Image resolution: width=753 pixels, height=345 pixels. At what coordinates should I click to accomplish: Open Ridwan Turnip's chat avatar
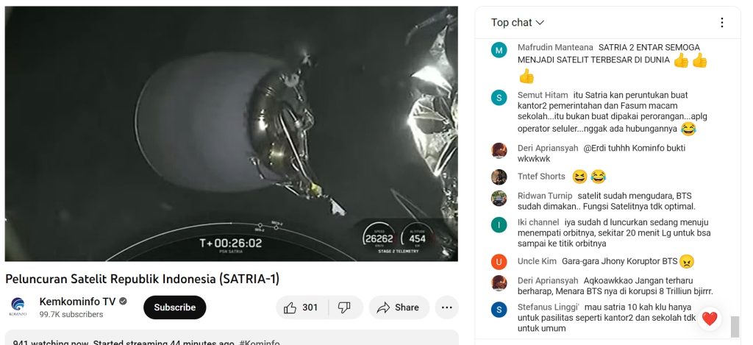coord(499,198)
